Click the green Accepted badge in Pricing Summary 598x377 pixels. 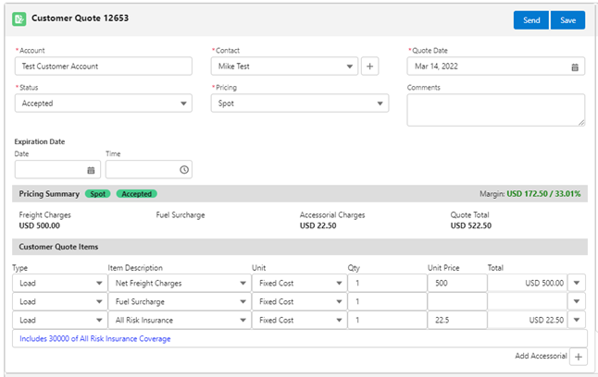point(136,194)
